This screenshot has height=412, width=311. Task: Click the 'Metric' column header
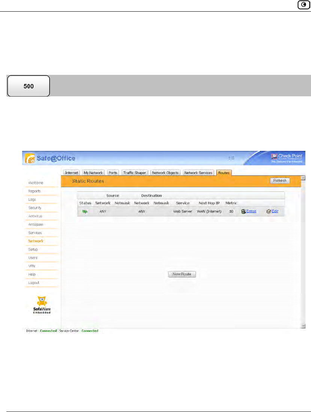[x=231, y=203]
